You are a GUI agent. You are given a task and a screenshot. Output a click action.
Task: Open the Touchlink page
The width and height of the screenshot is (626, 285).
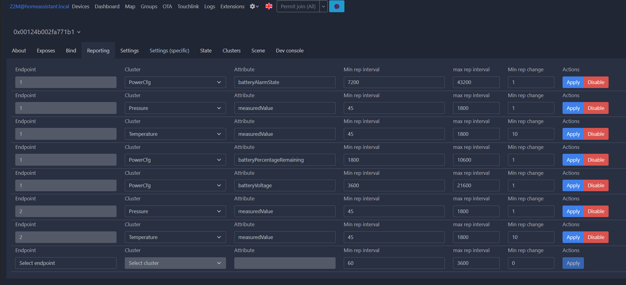188,6
